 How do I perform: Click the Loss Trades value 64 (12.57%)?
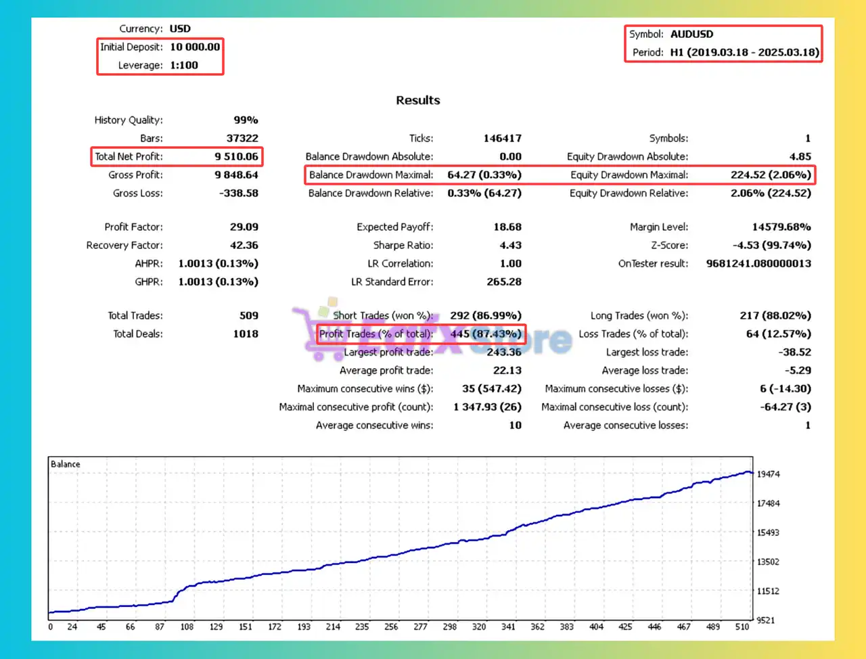pyautogui.click(x=778, y=334)
